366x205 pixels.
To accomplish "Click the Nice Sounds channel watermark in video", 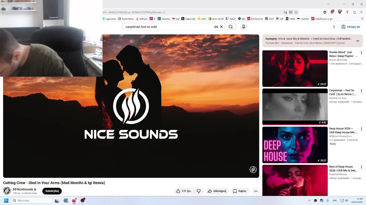I will click(x=253, y=170).
